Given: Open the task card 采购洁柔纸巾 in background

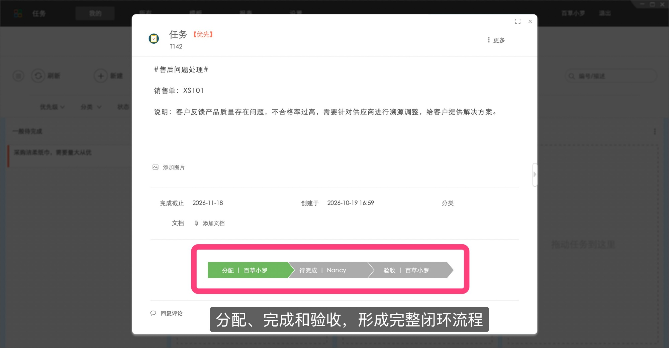Looking at the screenshot, I should pos(70,155).
